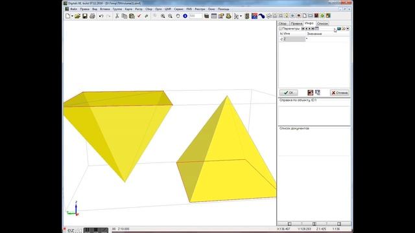Click the blue circular info icon
Image resolution: width=415 pixels, height=233 pixels.
tap(185, 16)
